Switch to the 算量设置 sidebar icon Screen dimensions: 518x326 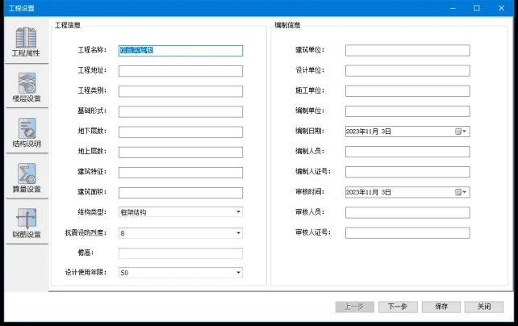tap(26, 178)
